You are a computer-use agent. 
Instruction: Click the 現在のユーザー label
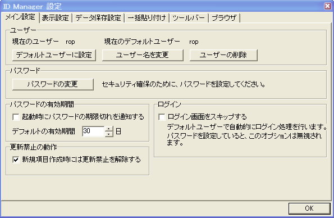coord(35,42)
